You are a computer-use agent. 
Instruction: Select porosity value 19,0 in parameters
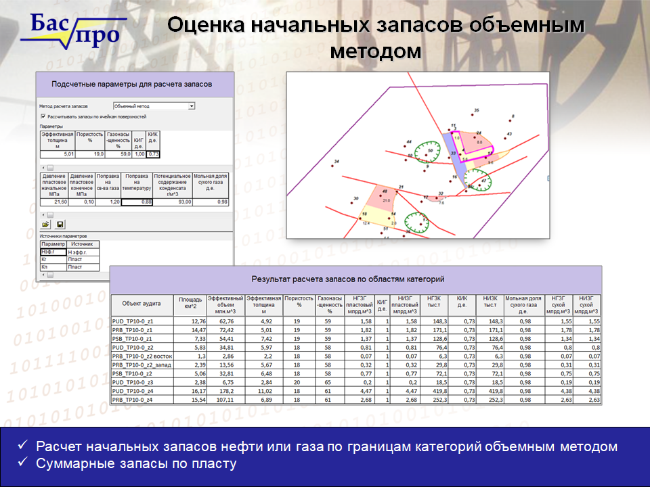point(89,154)
